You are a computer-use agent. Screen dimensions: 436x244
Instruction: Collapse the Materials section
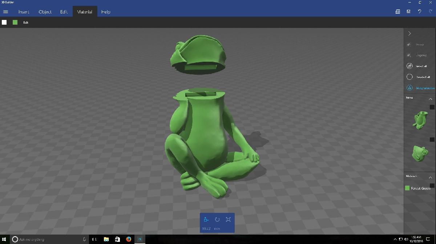pos(431,177)
